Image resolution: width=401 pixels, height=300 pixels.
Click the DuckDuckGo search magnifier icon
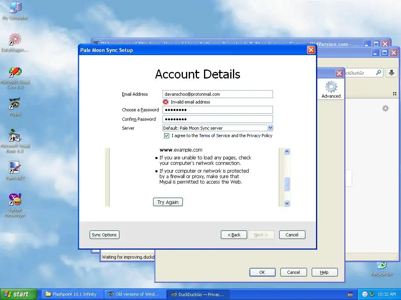click(379, 73)
